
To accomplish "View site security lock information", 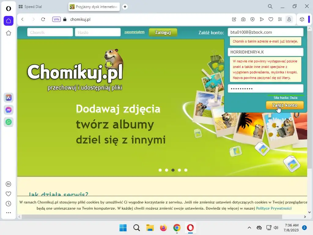I will tap(65, 19).
